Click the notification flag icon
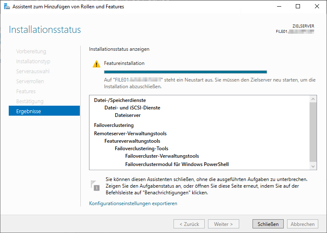Viewport: 327px width, 233px height. (95, 186)
